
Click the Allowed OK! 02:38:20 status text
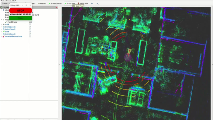pyautogui.click(x=21, y=15)
